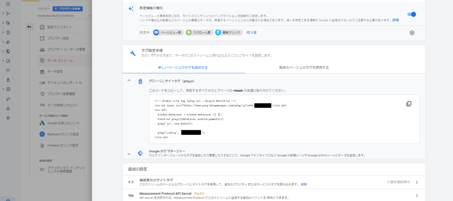The image size is (453, 201).
Task: Click the BigQuery hexagon icon
Action: pos(43,134)
